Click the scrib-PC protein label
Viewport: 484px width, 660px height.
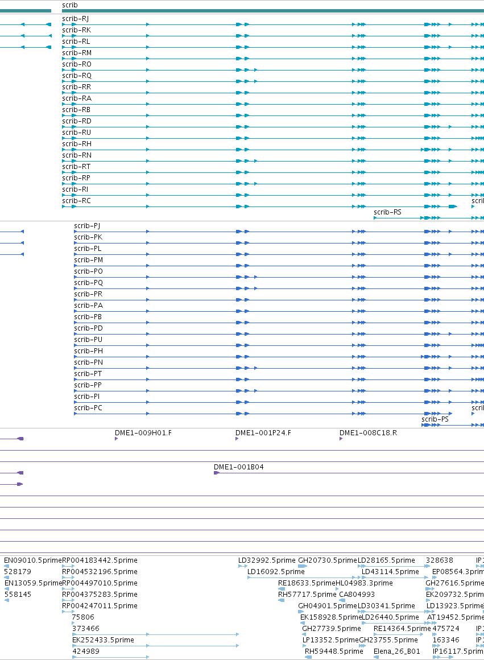point(88,407)
